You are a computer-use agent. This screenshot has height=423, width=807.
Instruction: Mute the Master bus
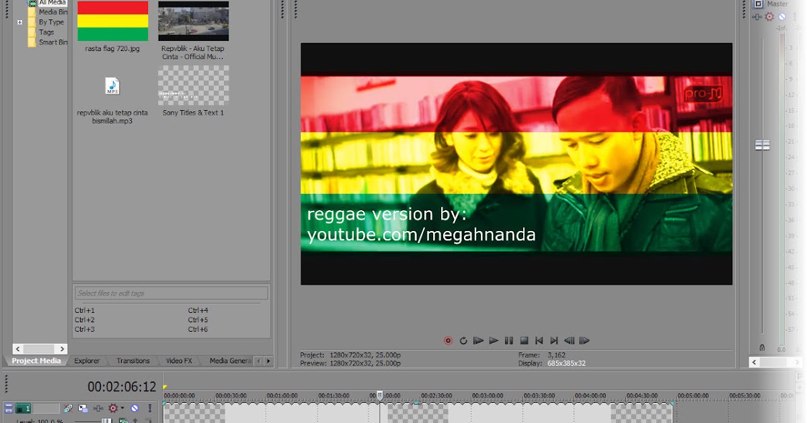[x=781, y=17]
